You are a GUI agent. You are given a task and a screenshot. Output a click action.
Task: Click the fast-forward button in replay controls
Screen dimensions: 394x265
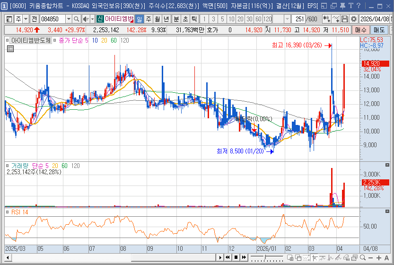click(244, 257)
